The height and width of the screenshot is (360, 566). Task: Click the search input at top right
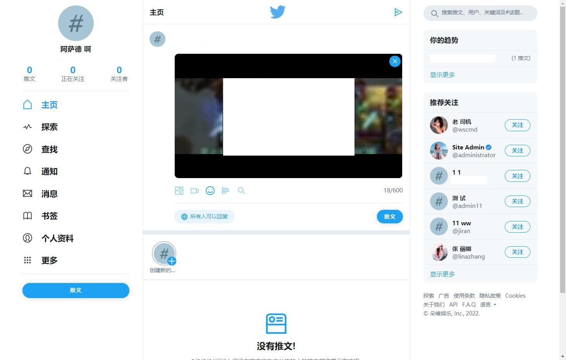(480, 13)
